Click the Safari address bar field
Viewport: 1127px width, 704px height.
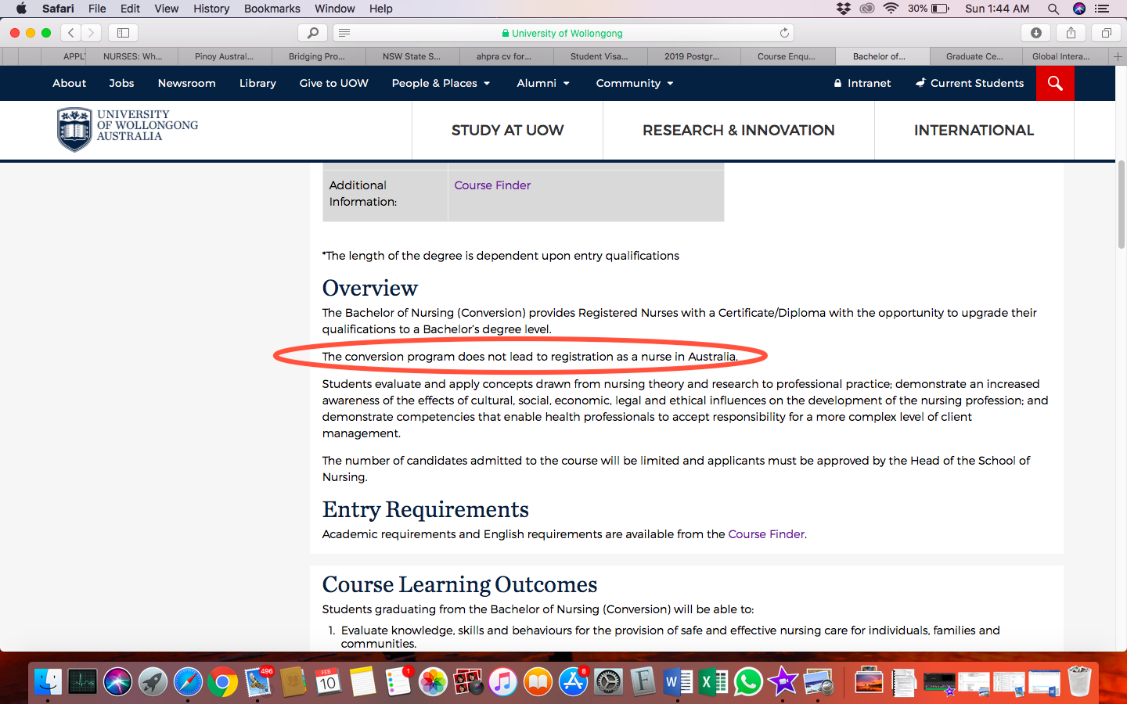click(563, 33)
